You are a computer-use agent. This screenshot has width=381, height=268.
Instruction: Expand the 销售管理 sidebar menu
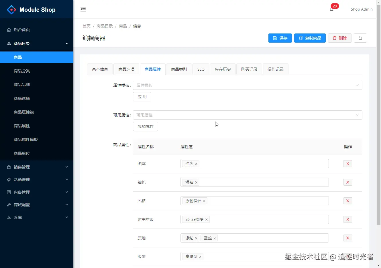click(37, 167)
